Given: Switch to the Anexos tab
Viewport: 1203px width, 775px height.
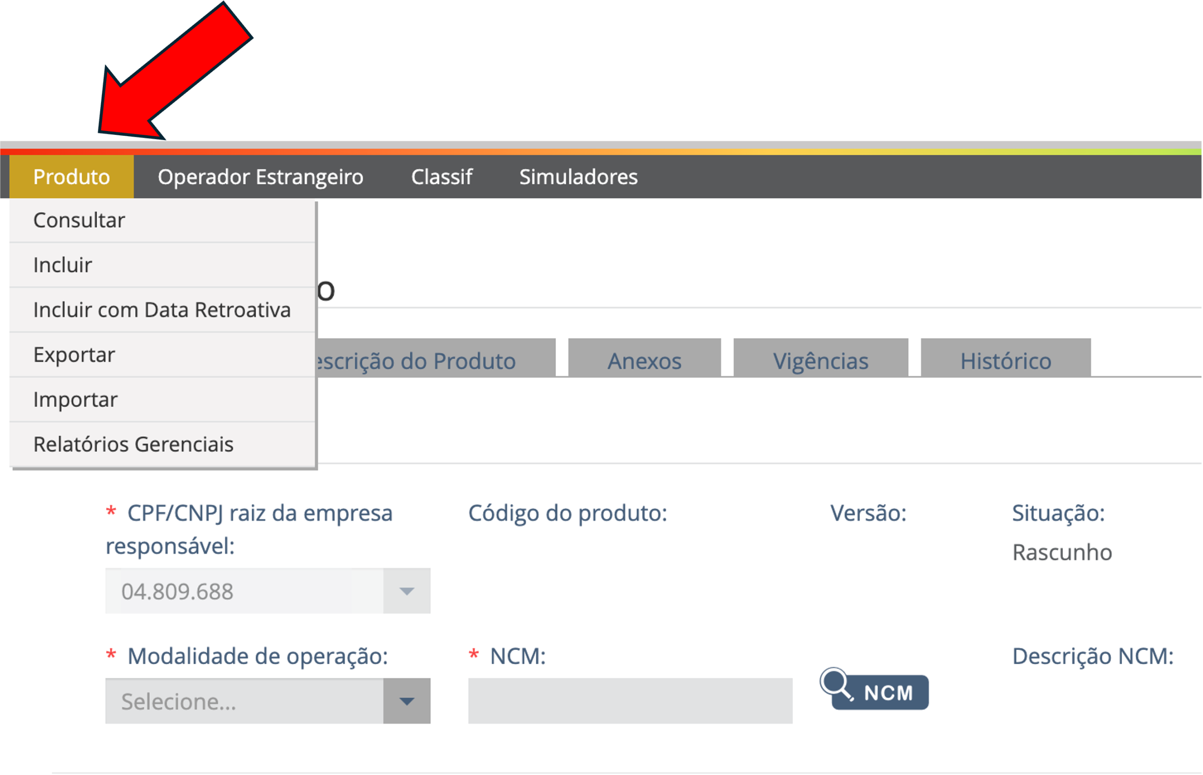Looking at the screenshot, I should click(x=644, y=360).
